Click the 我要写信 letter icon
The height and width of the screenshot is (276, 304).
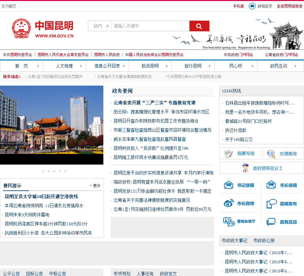click(228, 154)
